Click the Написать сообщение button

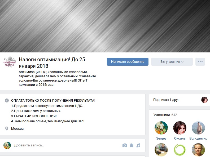point(128,62)
